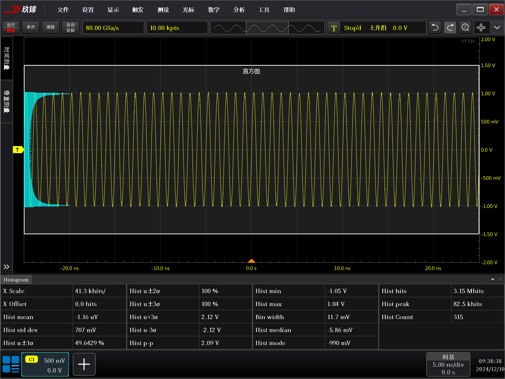
Task: Click the trigger T icon in toolbar
Action: pos(334,28)
